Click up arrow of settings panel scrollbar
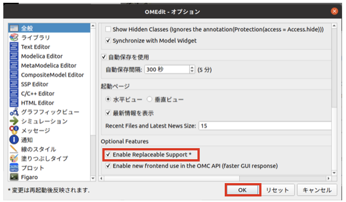The width and height of the screenshot is (346, 202). 334,26
